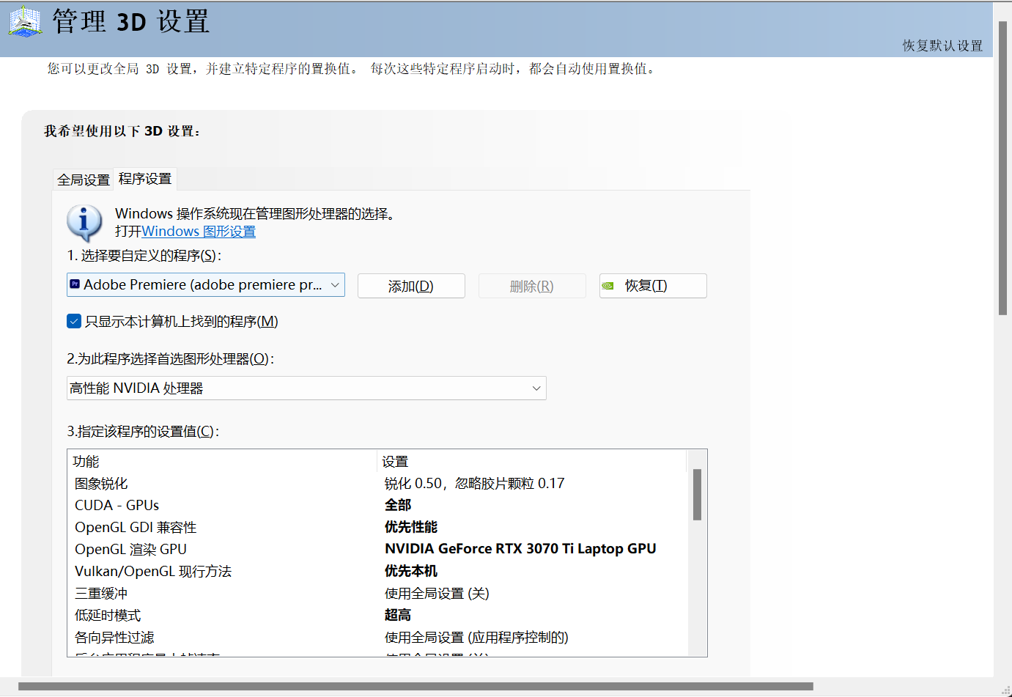Click the NVIDIA icon on 恢复(T) button
Viewport: 1012px width, 697px height.
(x=607, y=286)
